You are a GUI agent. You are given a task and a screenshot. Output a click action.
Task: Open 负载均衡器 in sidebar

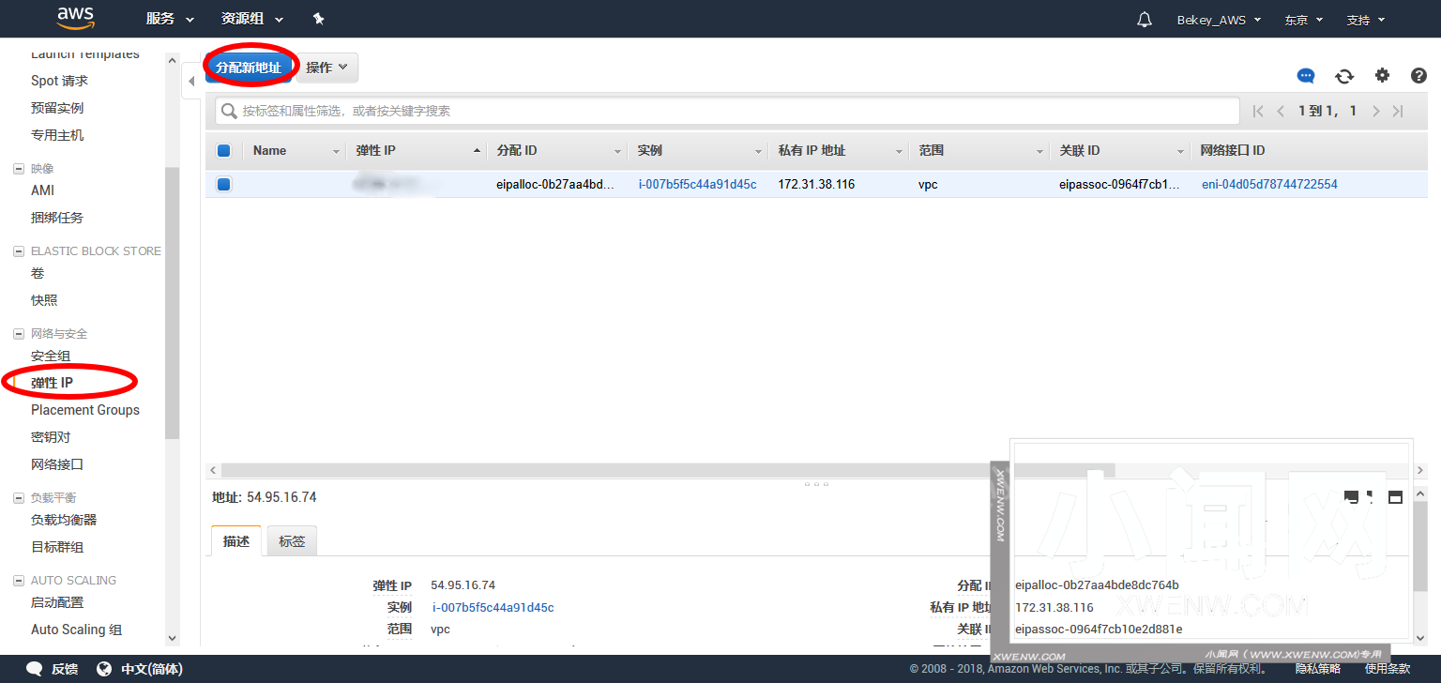tap(64, 520)
